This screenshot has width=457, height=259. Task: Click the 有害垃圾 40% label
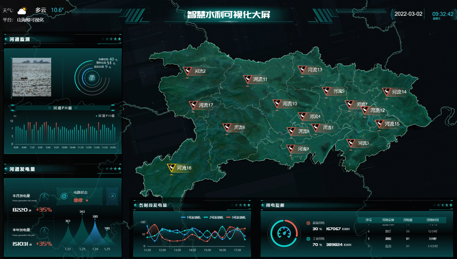pos(108,59)
